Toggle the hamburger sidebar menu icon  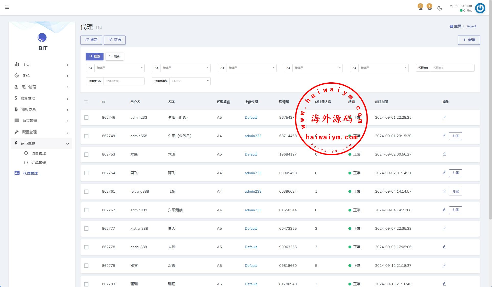tap(7, 7)
